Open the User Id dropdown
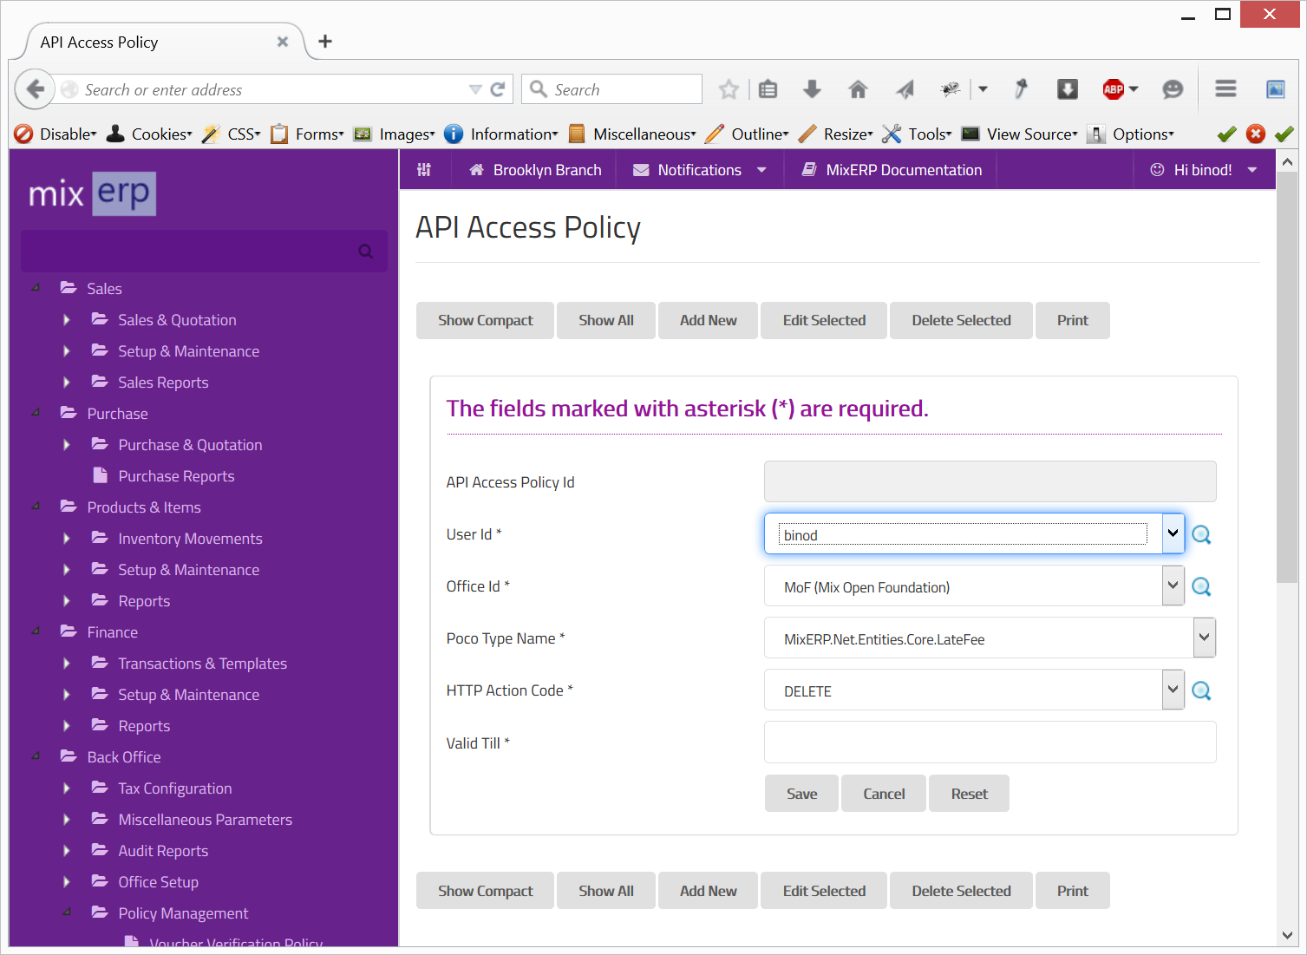Screen dimensions: 1307x955 point(1173,533)
